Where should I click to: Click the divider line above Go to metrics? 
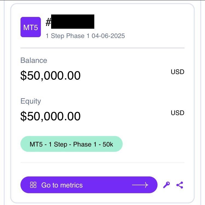102,163
